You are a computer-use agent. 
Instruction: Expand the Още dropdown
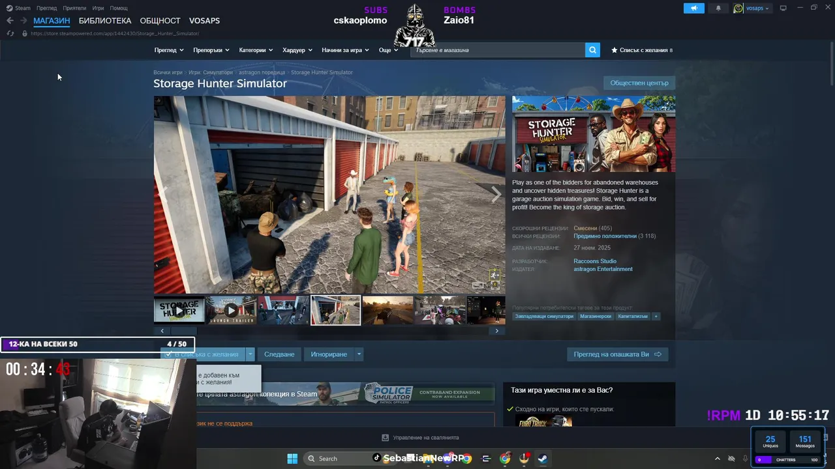(388, 50)
